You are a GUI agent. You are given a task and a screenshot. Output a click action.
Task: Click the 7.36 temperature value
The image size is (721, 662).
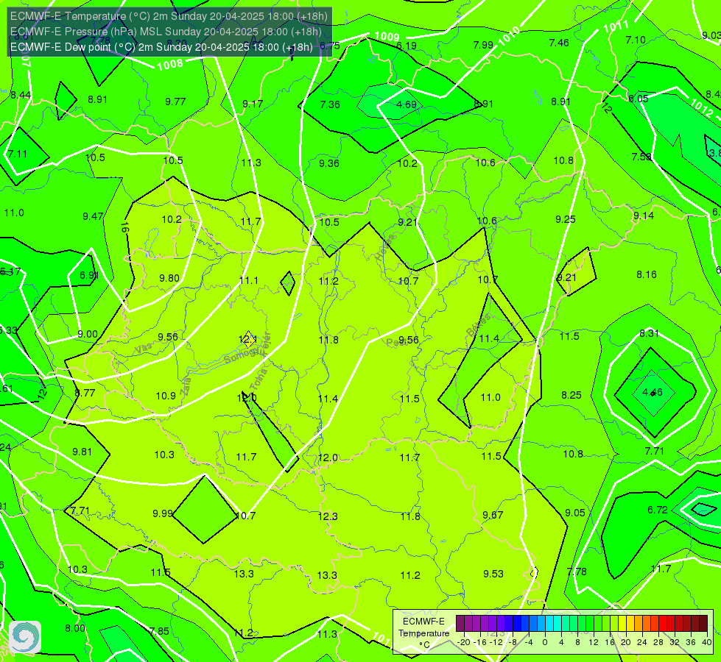(x=330, y=104)
